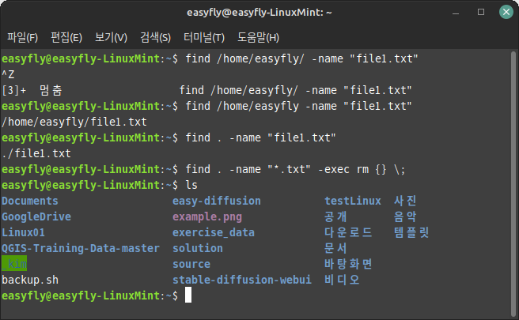This screenshot has width=519, height=320.
Task: Click the stable-diffusion-webui directory name
Action: coord(242,280)
